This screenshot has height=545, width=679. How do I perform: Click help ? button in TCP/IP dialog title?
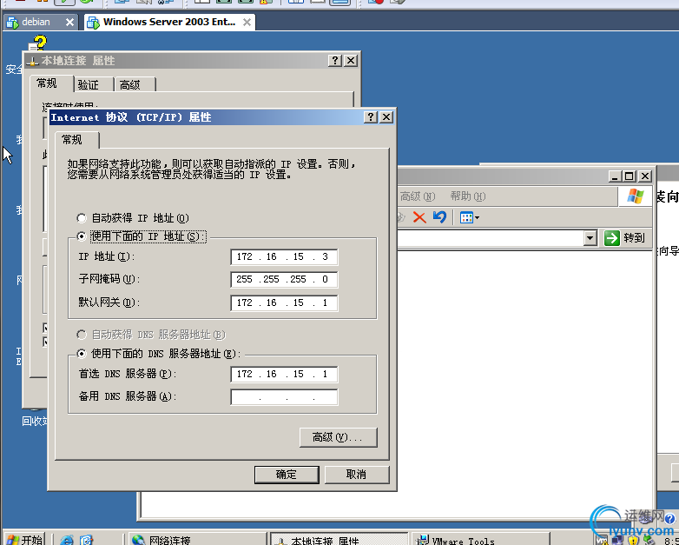click(x=371, y=117)
